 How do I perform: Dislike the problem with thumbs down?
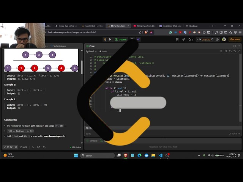16,147
